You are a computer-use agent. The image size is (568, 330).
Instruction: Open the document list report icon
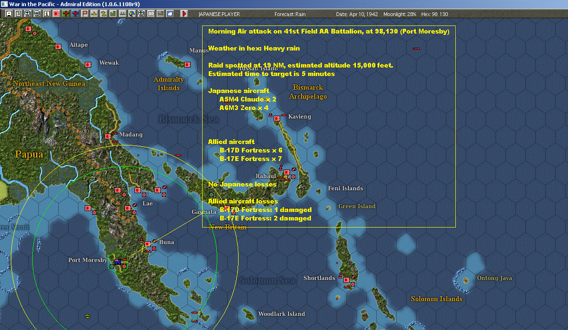point(18,14)
